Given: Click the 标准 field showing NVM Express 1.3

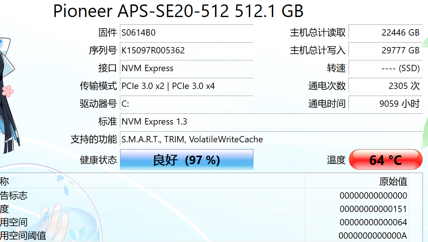Looking at the screenshot, I should pyautogui.click(x=186, y=121).
